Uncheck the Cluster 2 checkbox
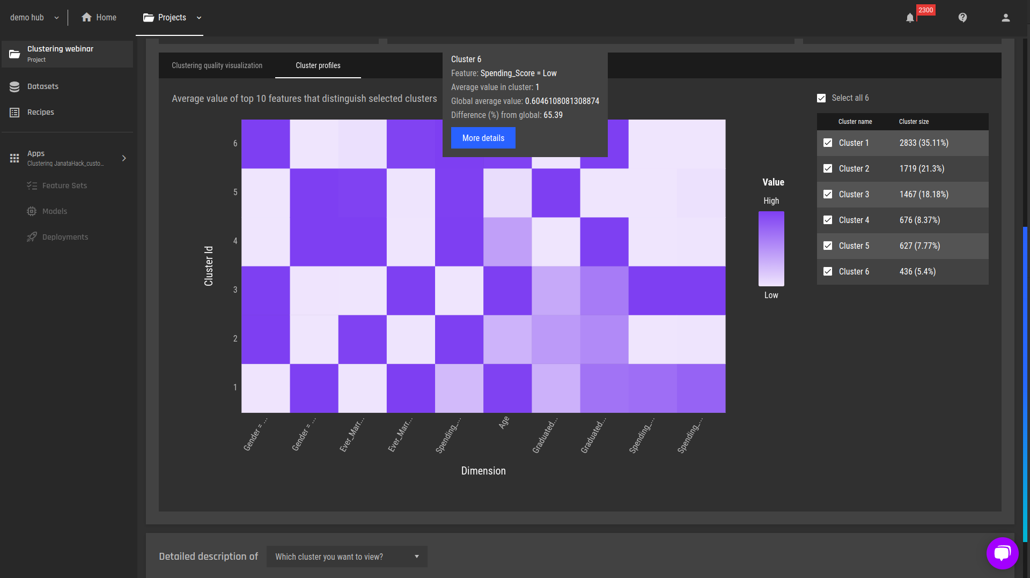Screen dimensions: 1030x578 point(828,168)
